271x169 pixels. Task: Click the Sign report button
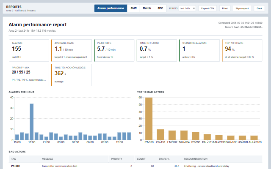tap(242, 8)
